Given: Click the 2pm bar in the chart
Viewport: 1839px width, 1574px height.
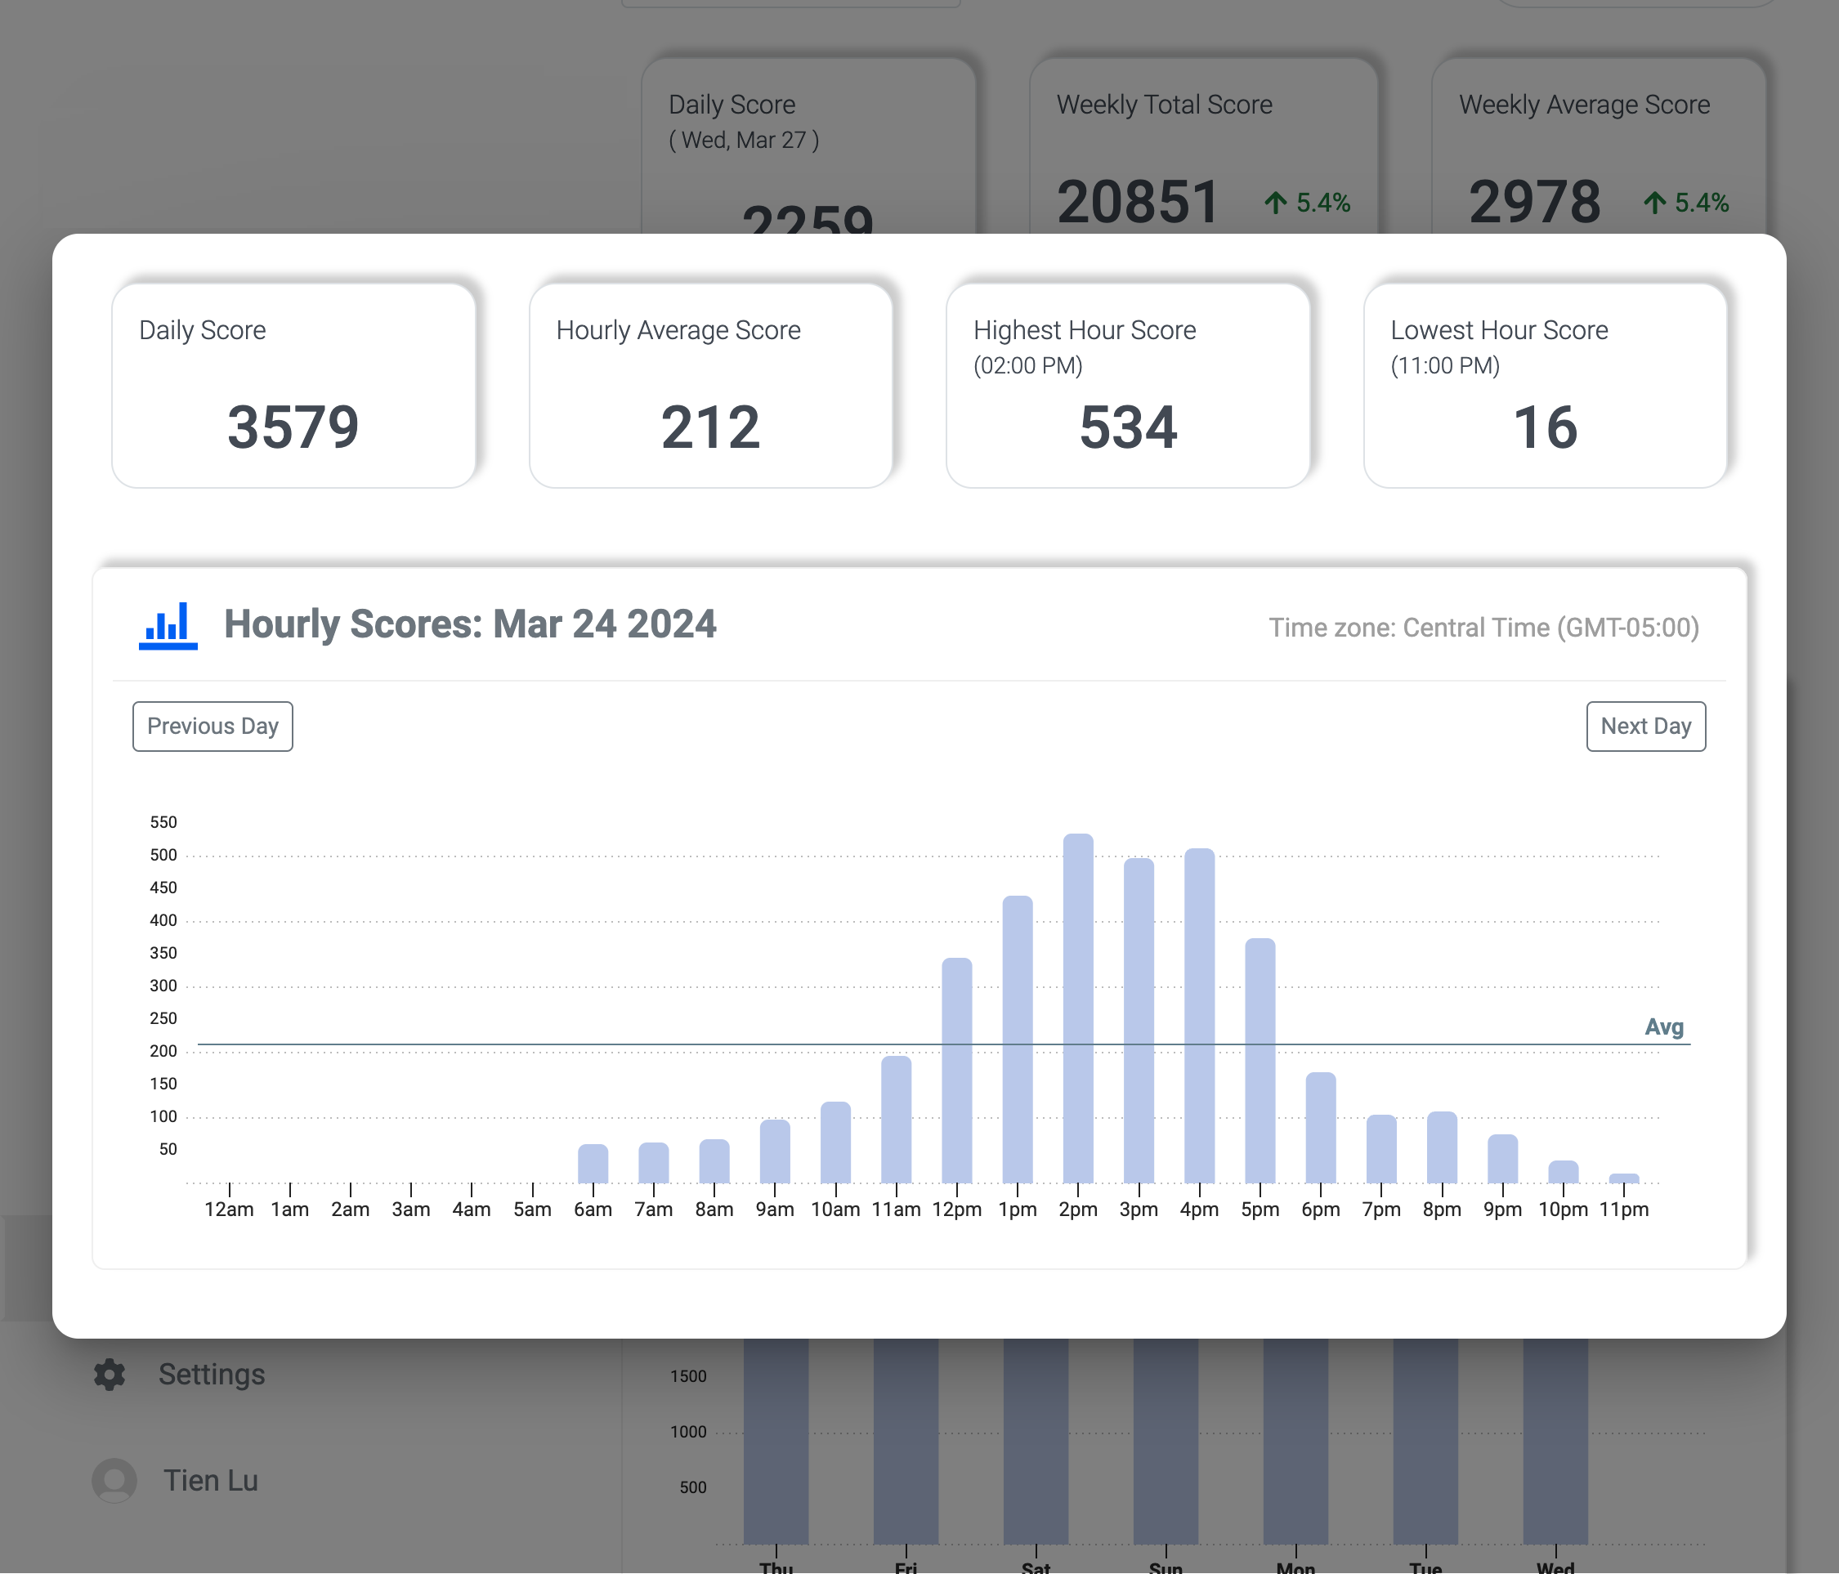Looking at the screenshot, I should (x=1077, y=1008).
